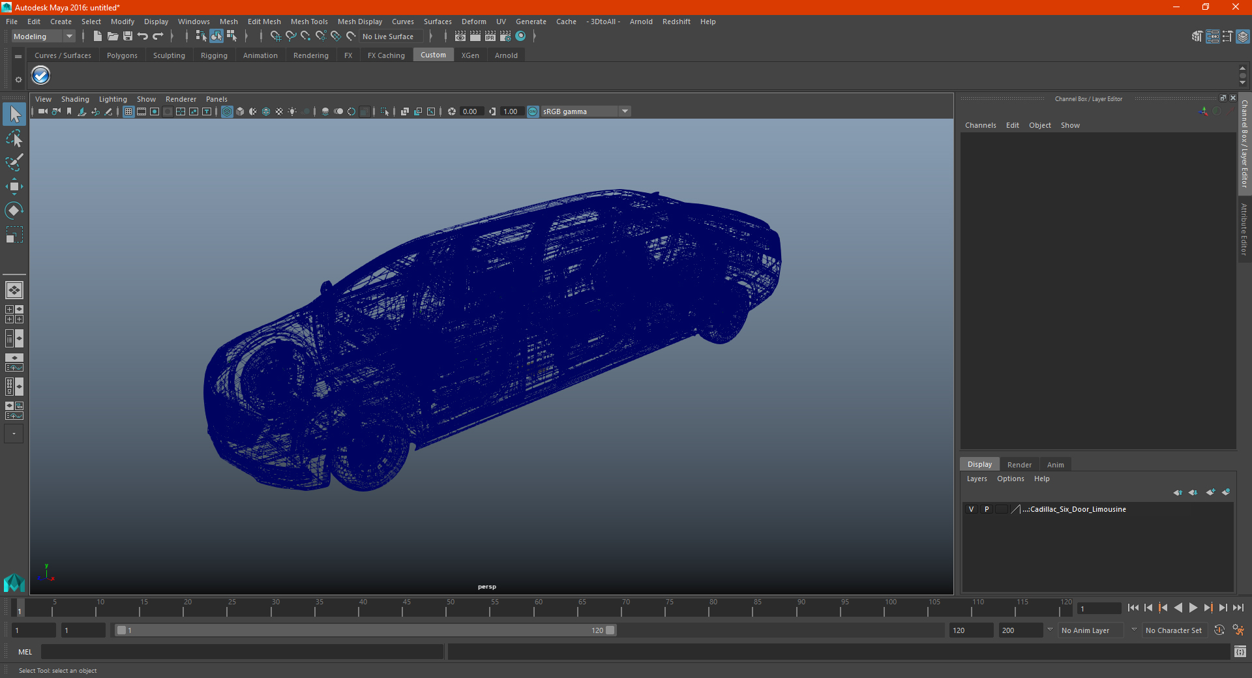Screen dimensions: 1252x678
Task: Toggle playback P box for Cadillac layer
Action: [x=987, y=509]
